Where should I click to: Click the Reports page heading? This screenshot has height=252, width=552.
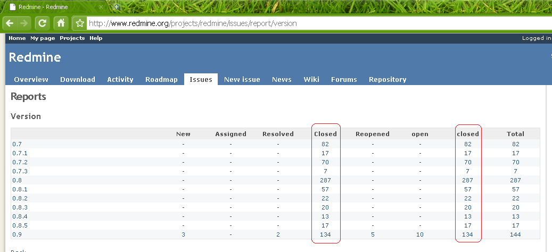pyautogui.click(x=29, y=97)
